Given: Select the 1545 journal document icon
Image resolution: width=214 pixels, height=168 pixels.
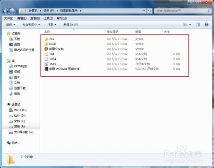Looking at the screenshot, I should click(x=46, y=64).
